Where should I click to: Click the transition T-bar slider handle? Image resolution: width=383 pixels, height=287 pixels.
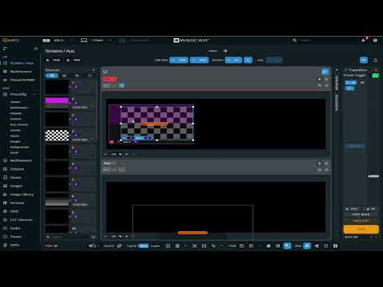(373, 176)
